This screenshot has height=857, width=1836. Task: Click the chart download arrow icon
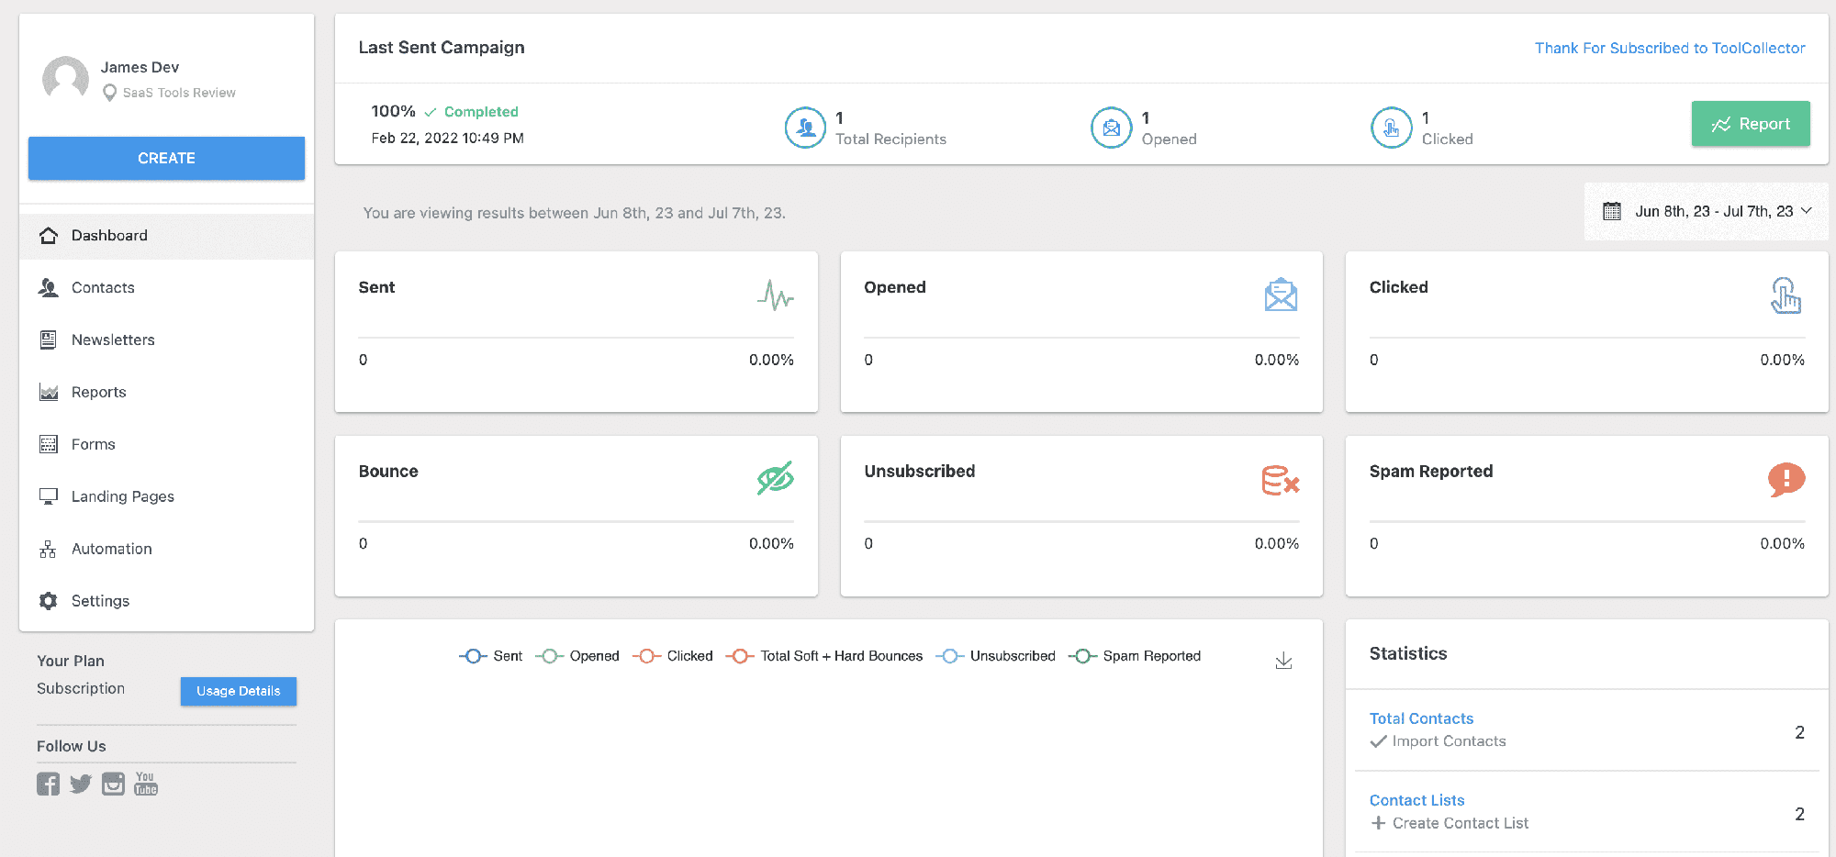[1283, 661]
